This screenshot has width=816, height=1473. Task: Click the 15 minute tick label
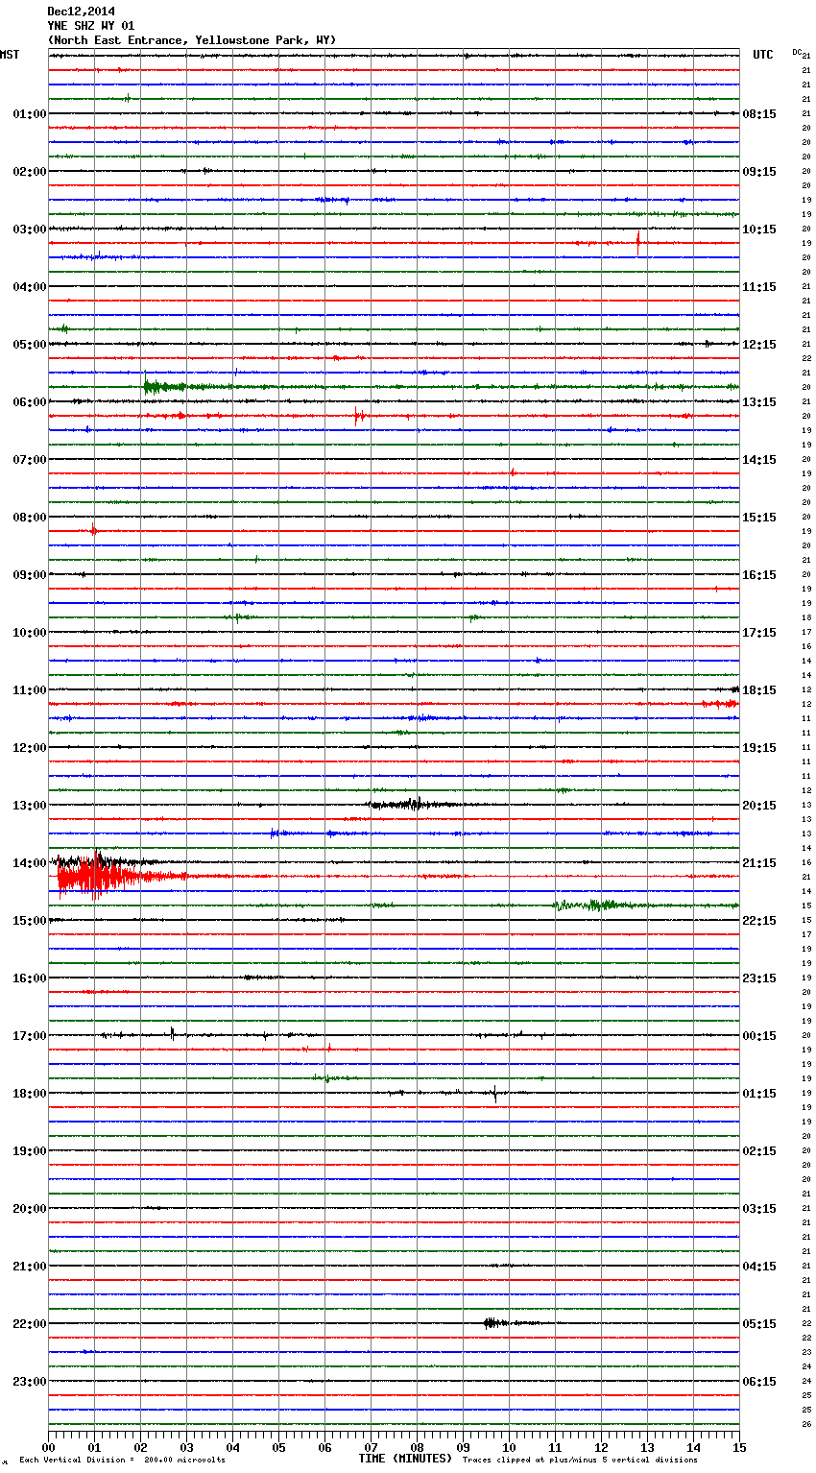tap(739, 1447)
